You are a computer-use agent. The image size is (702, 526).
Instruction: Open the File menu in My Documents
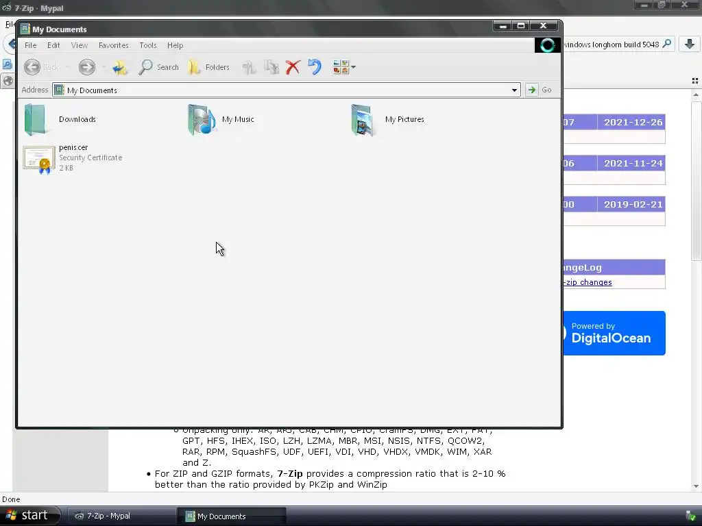(30, 45)
